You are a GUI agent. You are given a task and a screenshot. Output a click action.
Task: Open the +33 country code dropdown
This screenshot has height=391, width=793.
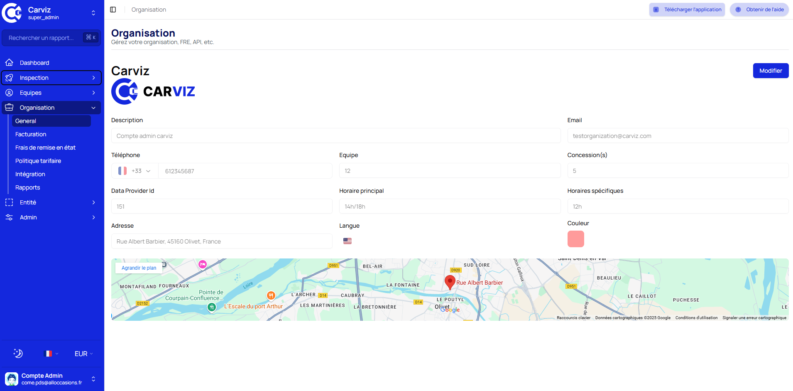[135, 171]
